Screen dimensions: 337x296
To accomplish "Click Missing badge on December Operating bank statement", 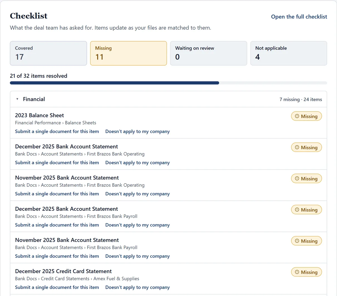I will (x=306, y=147).
